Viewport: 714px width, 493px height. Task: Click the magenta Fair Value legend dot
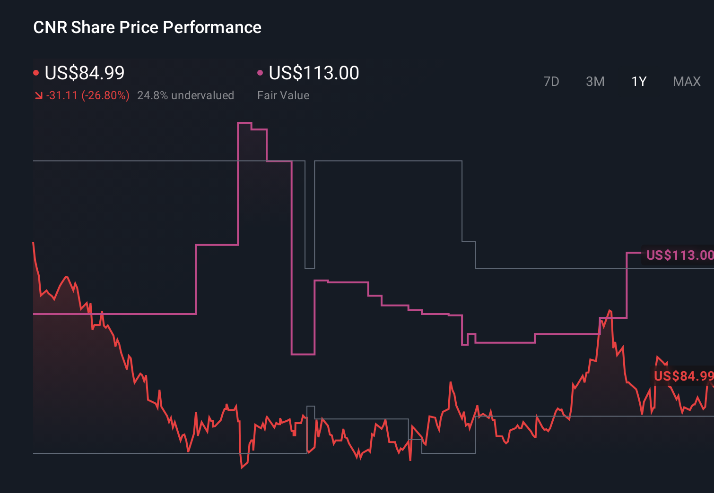click(259, 72)
